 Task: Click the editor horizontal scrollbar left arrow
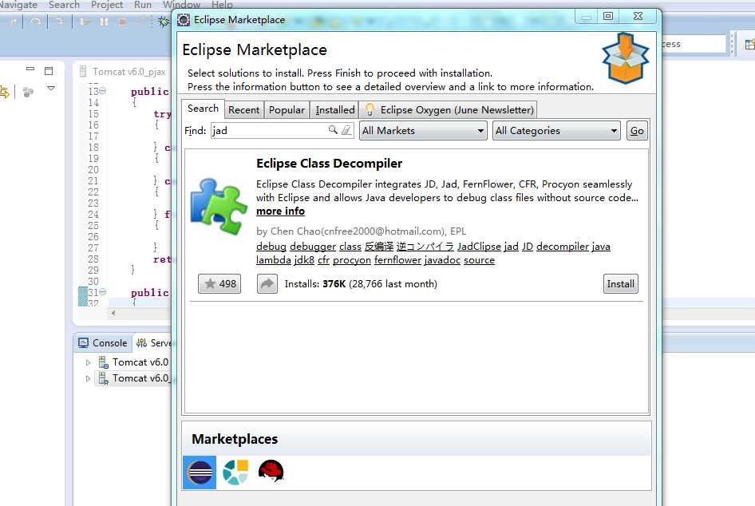pos(113,313)
